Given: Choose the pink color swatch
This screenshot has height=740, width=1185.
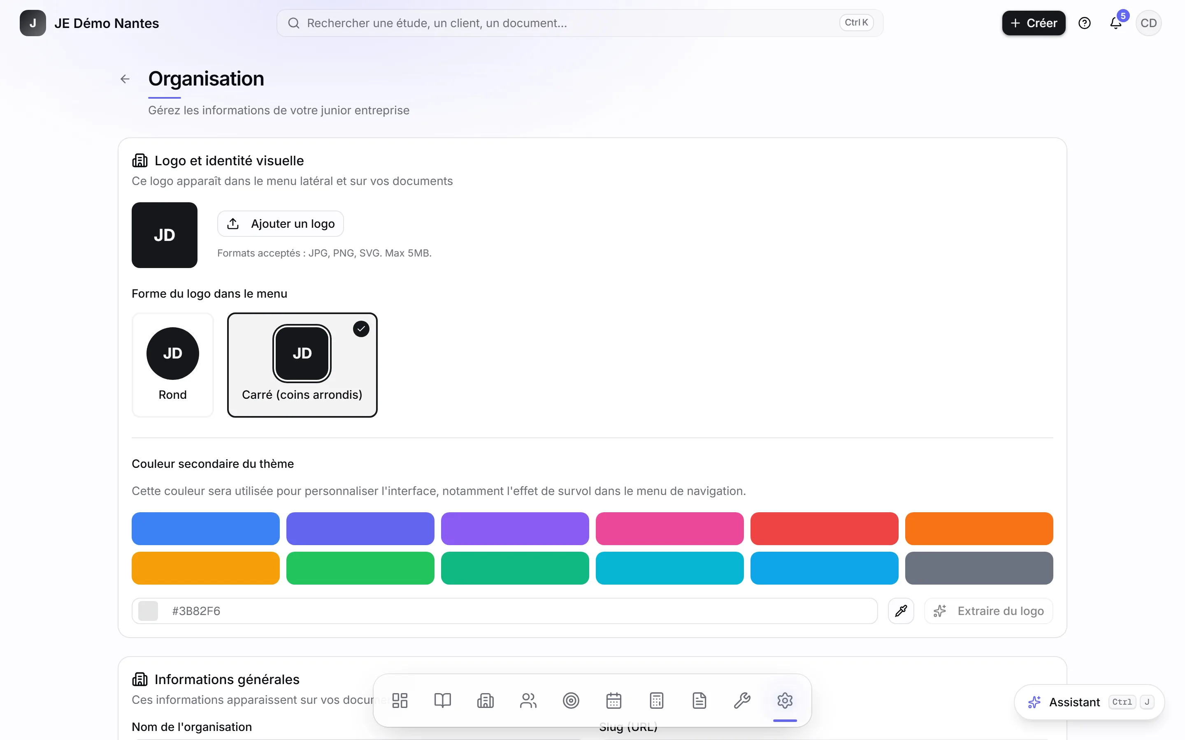Looking at the screenshot, I should 670,529.
